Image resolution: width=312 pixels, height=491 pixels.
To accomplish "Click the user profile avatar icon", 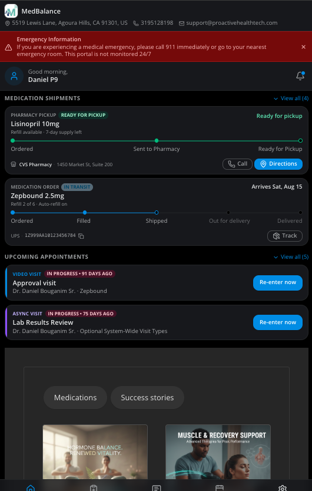I will click(x=14, y=76).
